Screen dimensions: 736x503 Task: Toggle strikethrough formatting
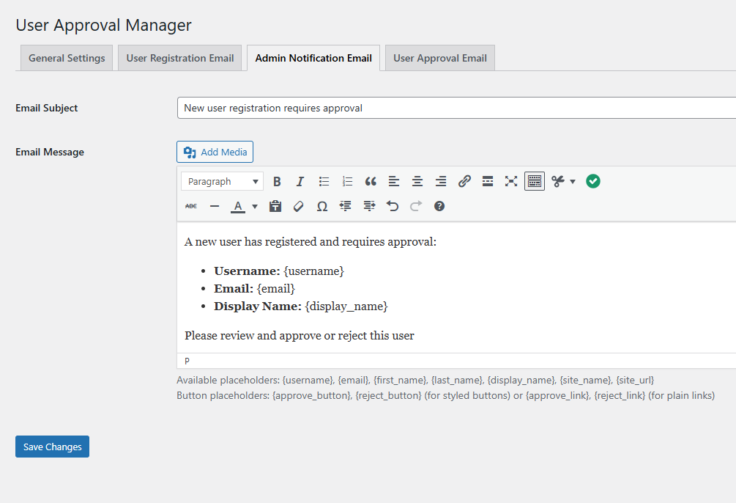pyautogui.click(x=191, y=206)
